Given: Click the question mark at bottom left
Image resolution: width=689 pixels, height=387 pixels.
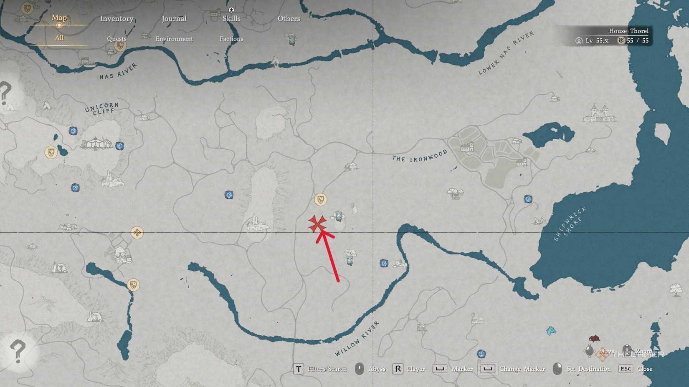Looking at the screenshot, I should pos(18,351).
